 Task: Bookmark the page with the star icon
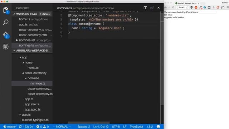tap(187, 8)
